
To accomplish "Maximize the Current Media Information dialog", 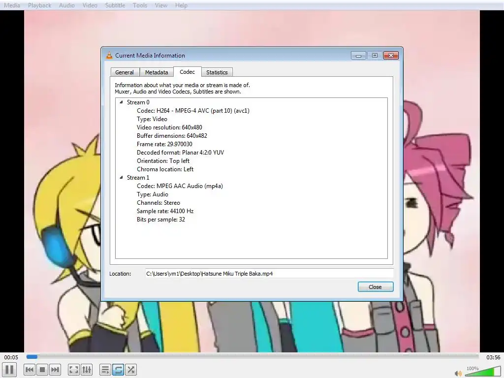I will [x=375, y=56].
